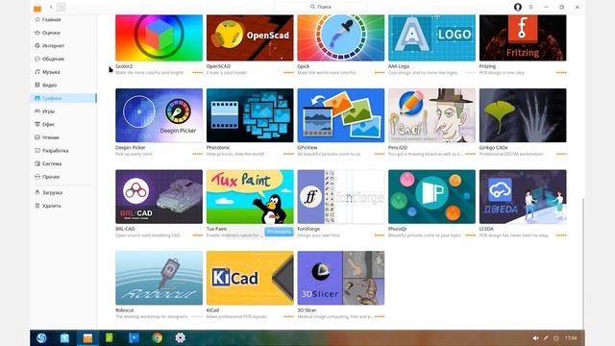Open the Deepin Picker thumbnail
Screen dimensions: 615x346
tap(159, 115)
